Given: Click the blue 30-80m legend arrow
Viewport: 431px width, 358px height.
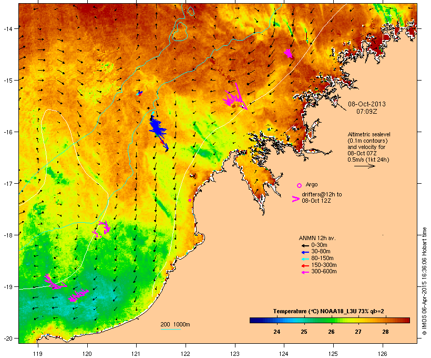Looking at the screenshot, I should pos(305,252).
